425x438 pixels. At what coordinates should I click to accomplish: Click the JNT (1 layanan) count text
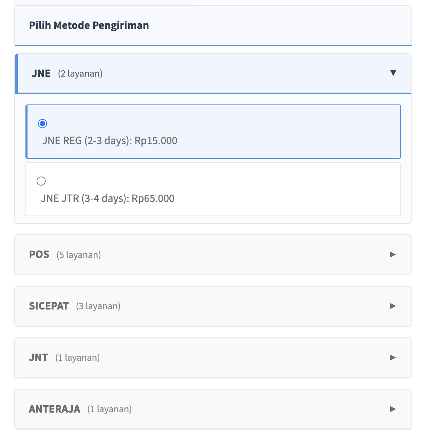pos(77,358)
